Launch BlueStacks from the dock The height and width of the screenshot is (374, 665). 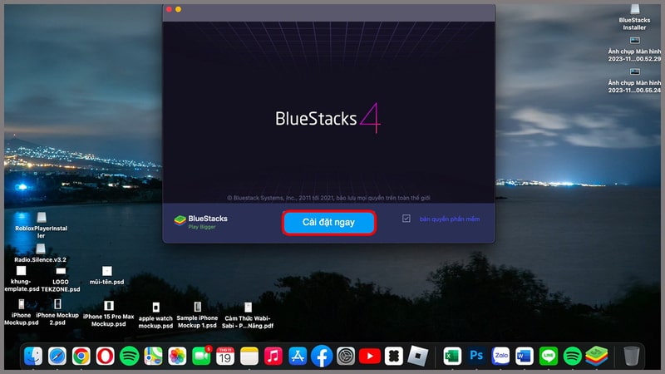(x=596, y=356)
